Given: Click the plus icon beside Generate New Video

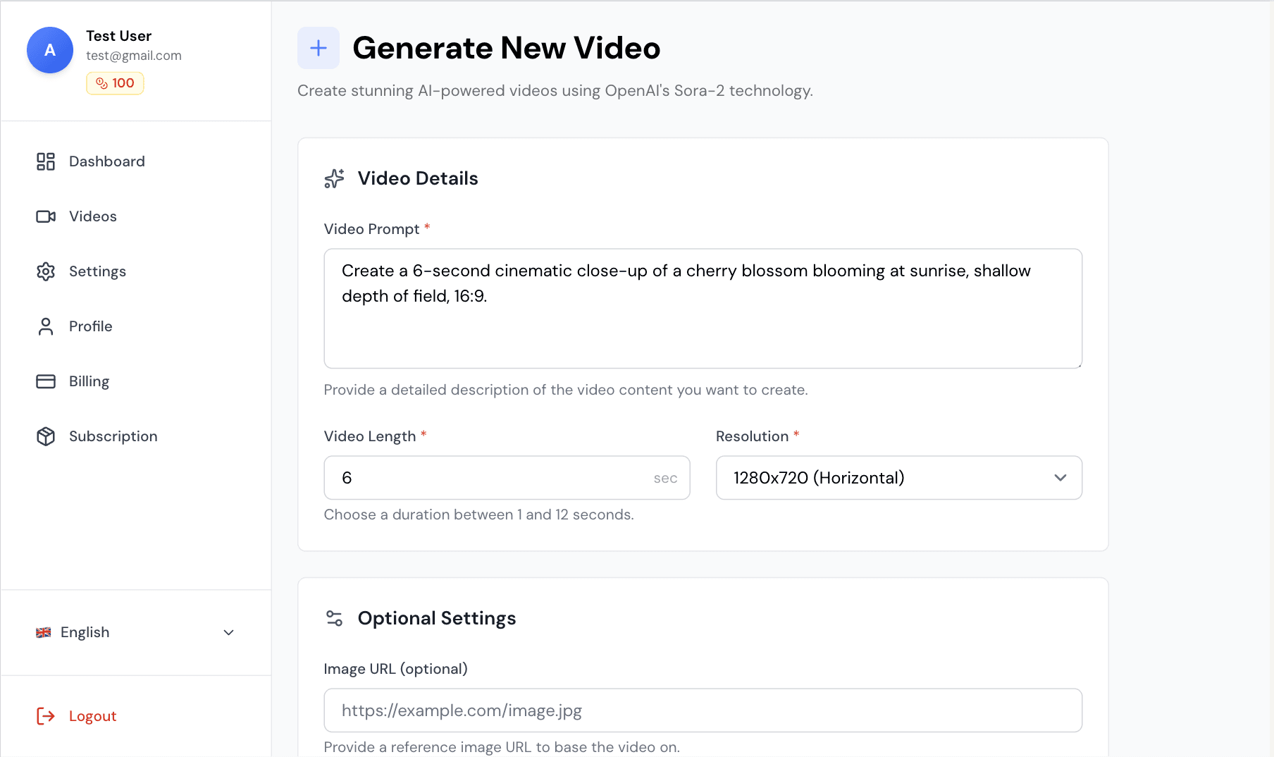Looking at the screenshot, I should [x=318, y=48].
